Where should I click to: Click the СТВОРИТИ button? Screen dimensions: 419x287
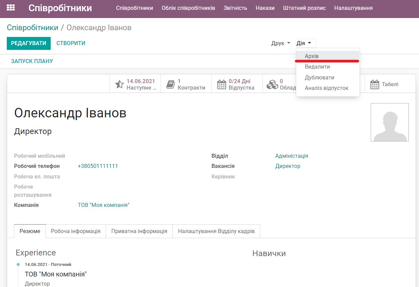tap(70, 43)
